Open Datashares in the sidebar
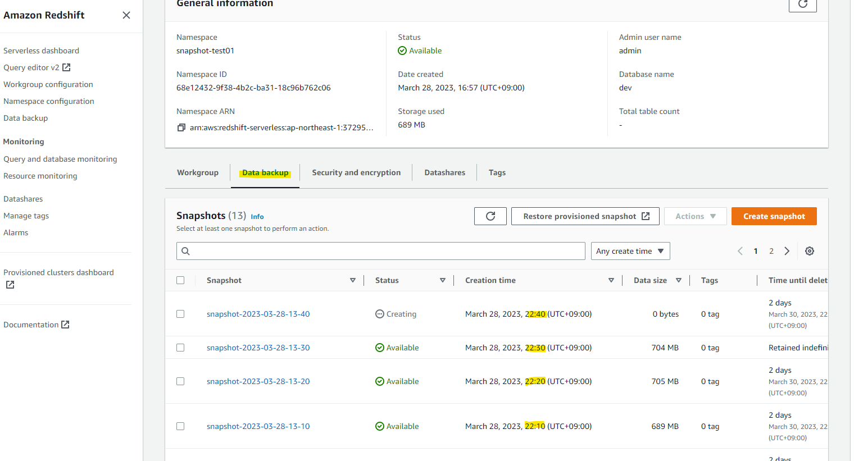854x461 pixels. (23, 199)
